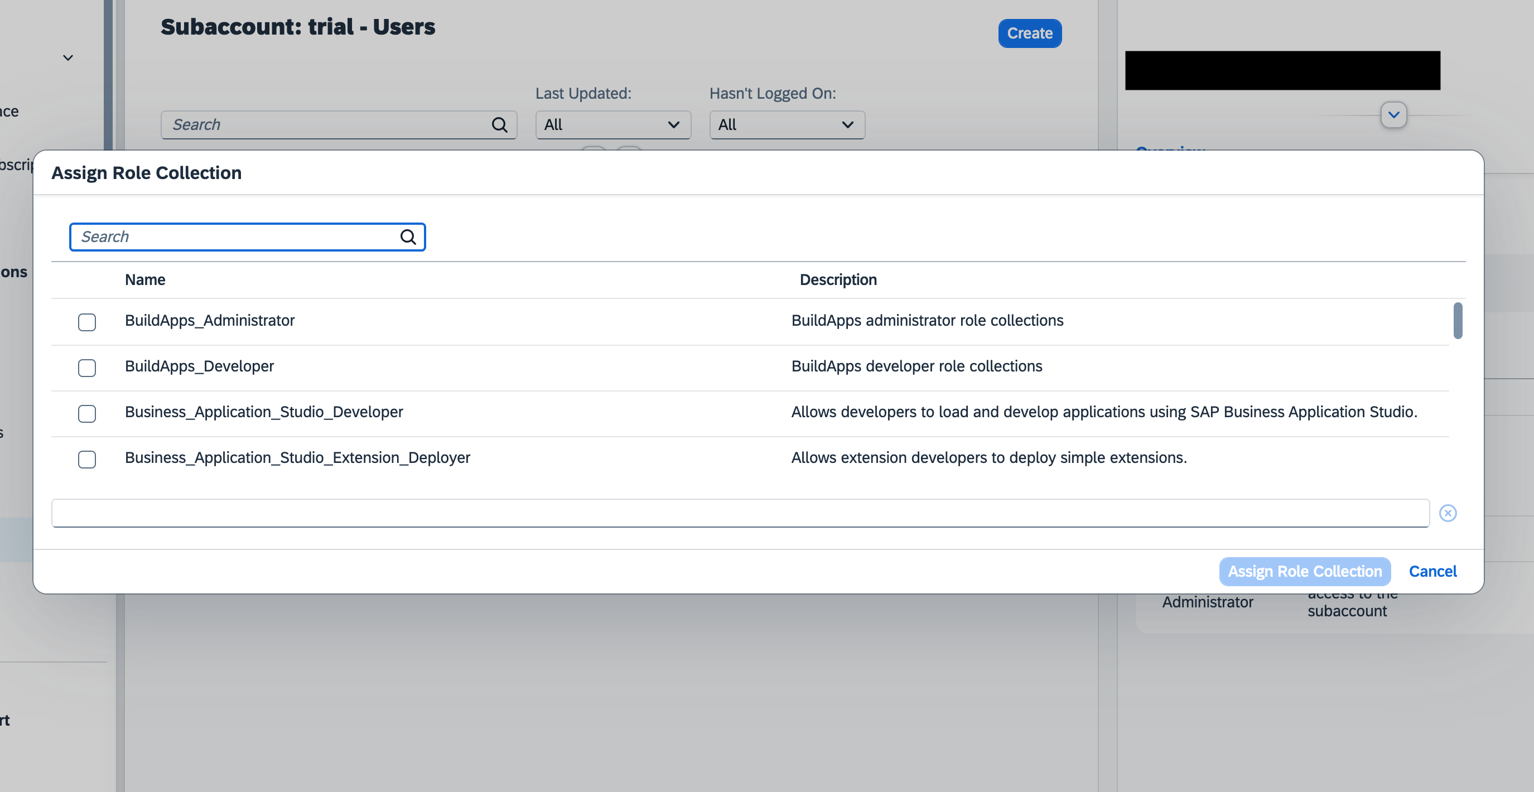
Task: Expand the left sidebar chevron
Action: click(68, 58)
